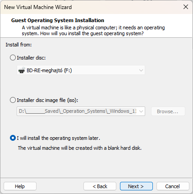Expand the BD-RE-meghajtó (F:) drive chevron
193x194 pixels.
[141, 70]
